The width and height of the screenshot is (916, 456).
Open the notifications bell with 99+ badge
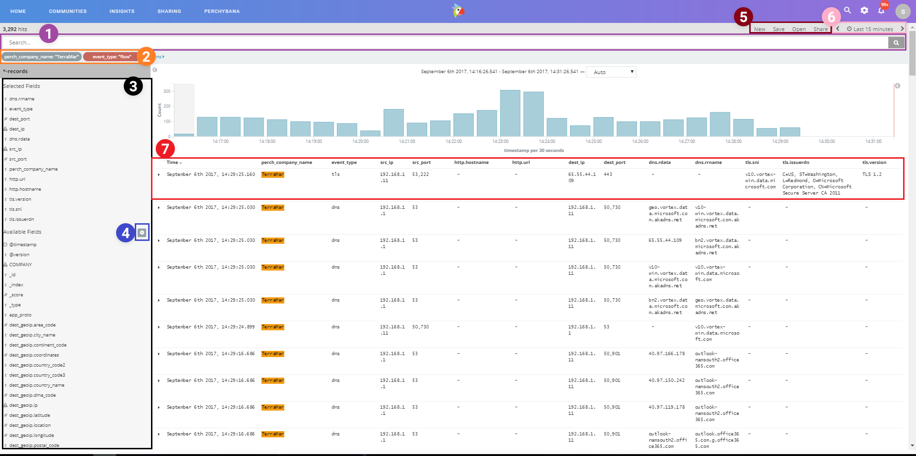(882, 11)
